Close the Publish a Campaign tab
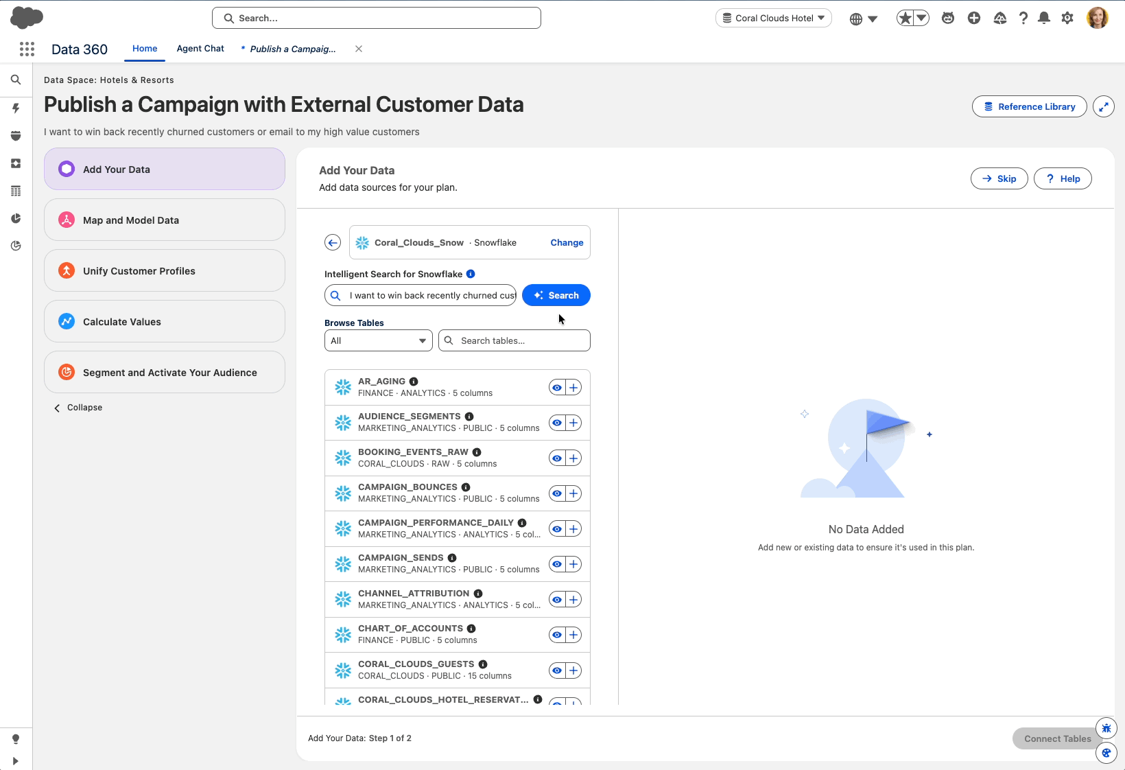This screenshot has height=770, width=1125. pos(359,49)
